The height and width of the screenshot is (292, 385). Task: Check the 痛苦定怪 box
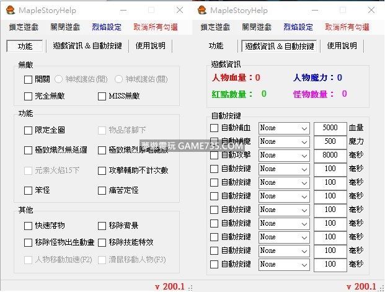coord(102,190)
